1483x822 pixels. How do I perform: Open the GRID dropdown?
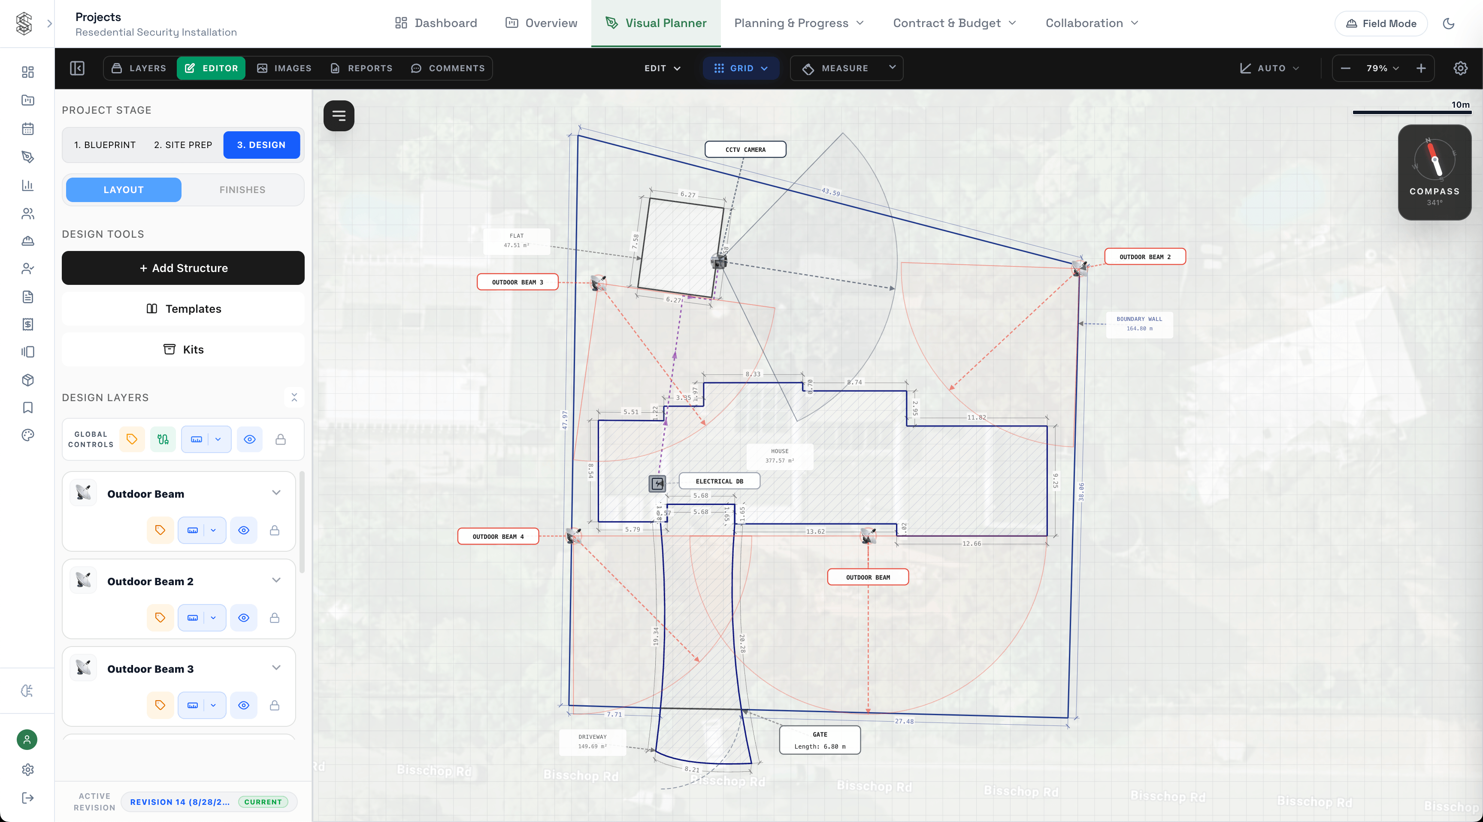click(741, 68)
